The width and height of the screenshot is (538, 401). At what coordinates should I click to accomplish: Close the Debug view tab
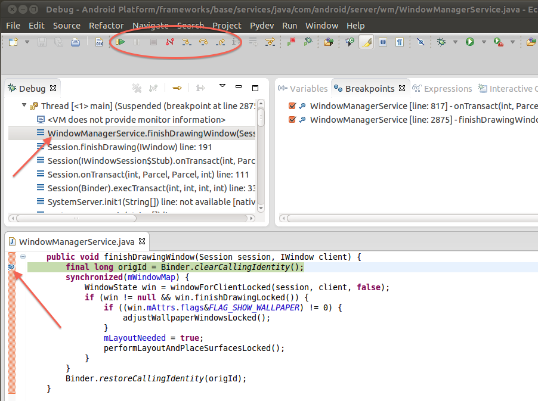(53, 88)
